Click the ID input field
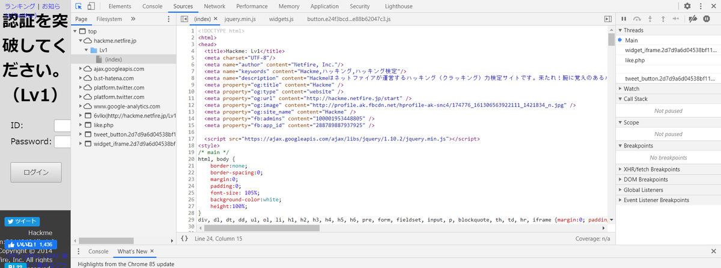The image size is (721, 268). [x=62, y=125]
